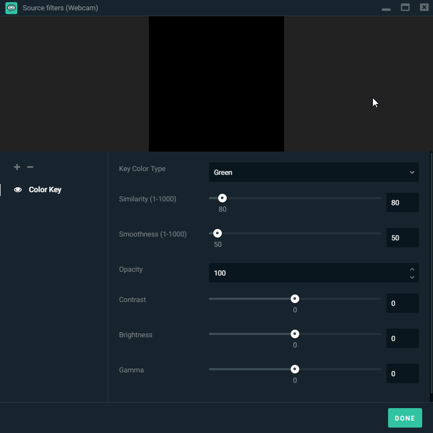The image size is (433, 433).
Task: Focus the Similarity value field
Action: click(x=402, y=202)
